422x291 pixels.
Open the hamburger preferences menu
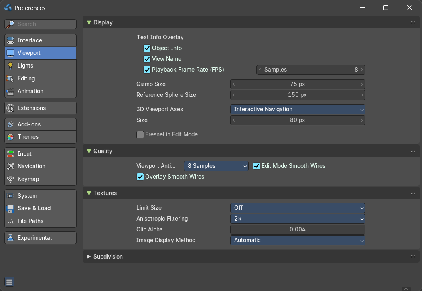click(9, 282)
